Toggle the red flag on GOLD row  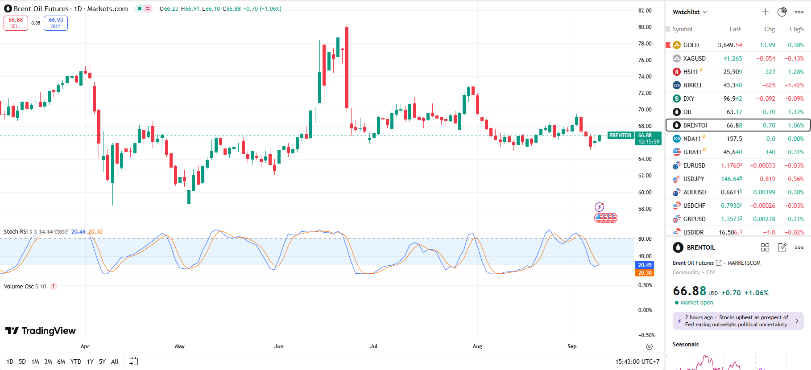click(x=668, y=45)
